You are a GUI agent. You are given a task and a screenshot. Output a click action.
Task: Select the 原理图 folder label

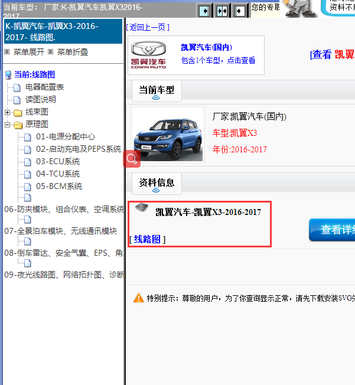pos(37,124)
